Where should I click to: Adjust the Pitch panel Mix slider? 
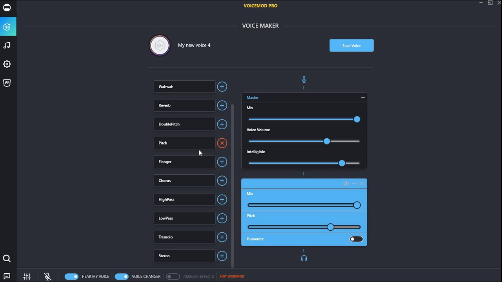[x=304, y=205]
